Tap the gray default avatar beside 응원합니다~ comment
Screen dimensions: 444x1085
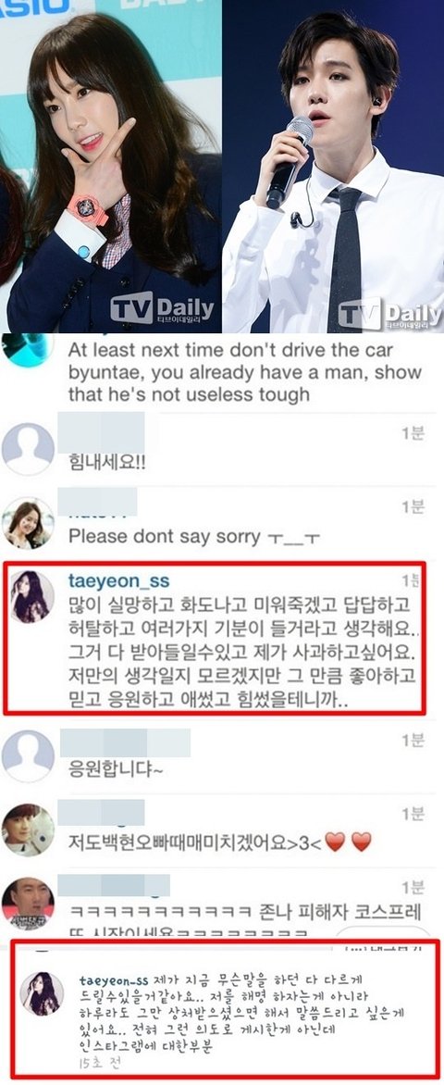coord(29,755)
